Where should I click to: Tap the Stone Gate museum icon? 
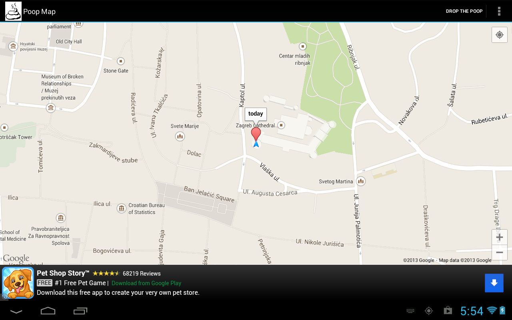[120, 62]
